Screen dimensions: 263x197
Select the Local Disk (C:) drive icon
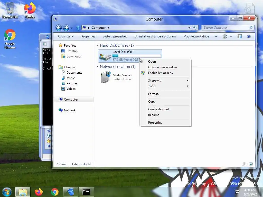(105, 57)
